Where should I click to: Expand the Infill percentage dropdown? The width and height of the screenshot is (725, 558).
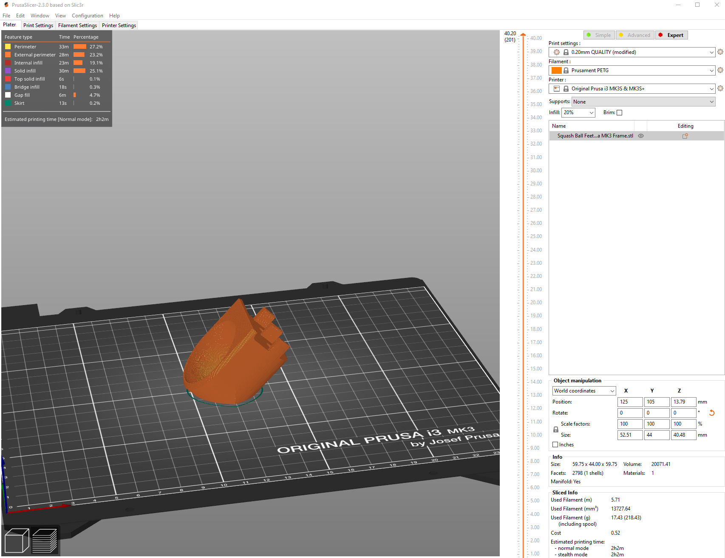point(578,112)
